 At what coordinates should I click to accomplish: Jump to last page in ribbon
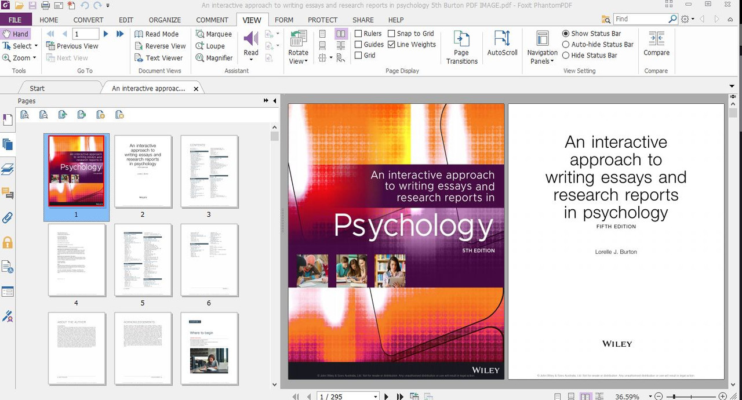(x=120, y=34)
